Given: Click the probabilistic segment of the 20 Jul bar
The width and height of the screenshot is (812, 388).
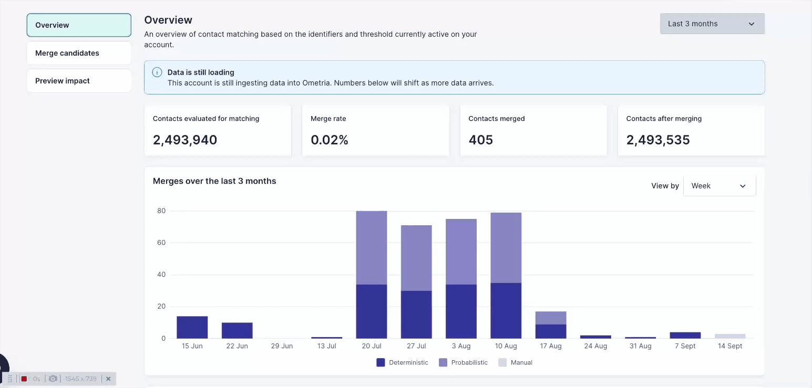Looking at the screenshot, I should [x=372, y=248].
